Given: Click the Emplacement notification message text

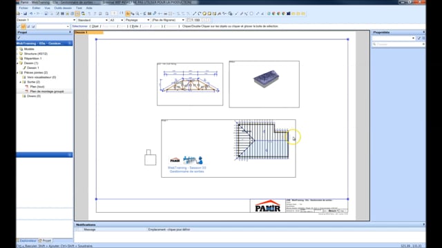Looking at the screenshot, I should coord(169,229).
